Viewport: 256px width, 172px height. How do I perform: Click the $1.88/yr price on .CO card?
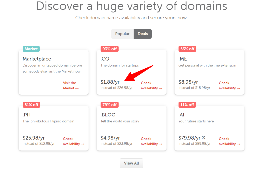coord(110,82)
